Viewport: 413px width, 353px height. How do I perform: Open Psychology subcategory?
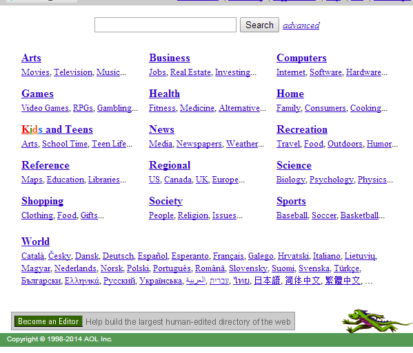(332, 180)
